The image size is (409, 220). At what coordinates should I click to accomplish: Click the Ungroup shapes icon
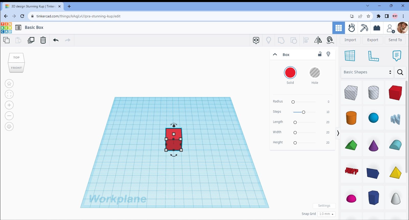tap(294, 40)
